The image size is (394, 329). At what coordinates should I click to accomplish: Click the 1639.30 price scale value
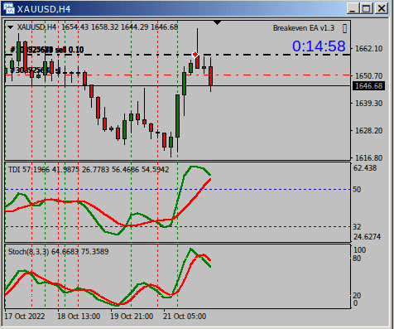point(368,104)
